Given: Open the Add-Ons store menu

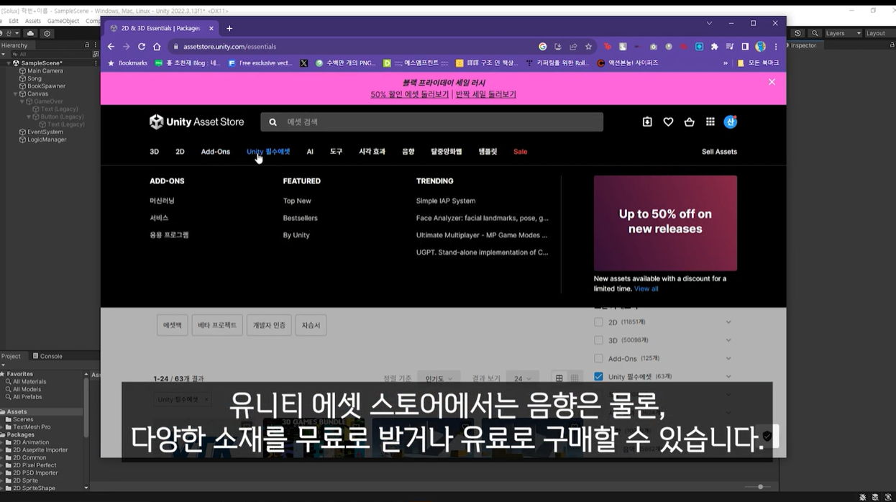Looking at the screenshot, I should point(216,152).
